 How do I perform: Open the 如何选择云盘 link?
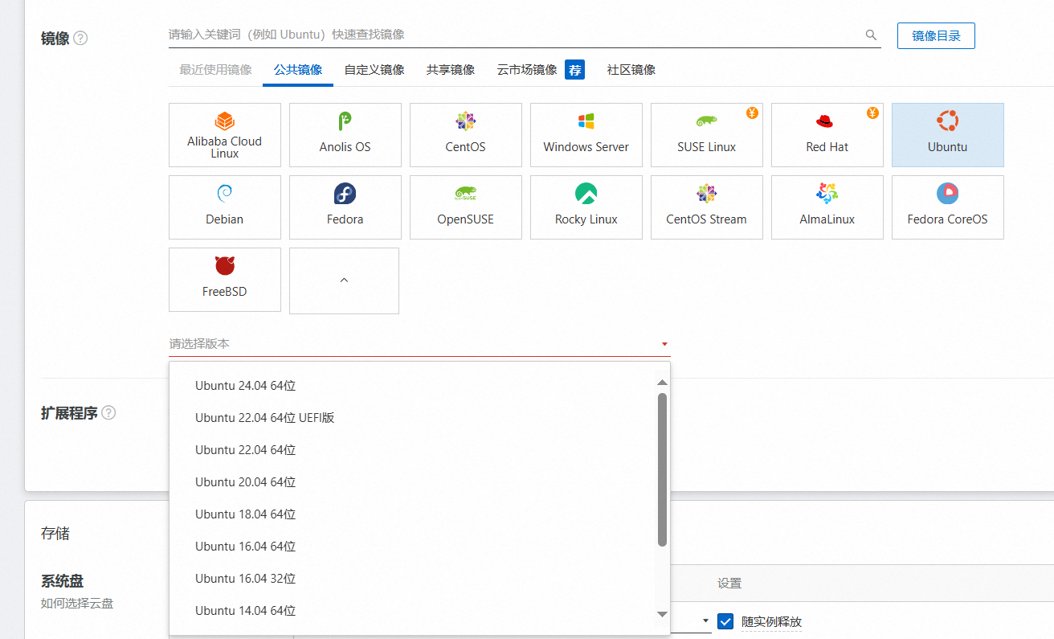(x=77, y=603)
